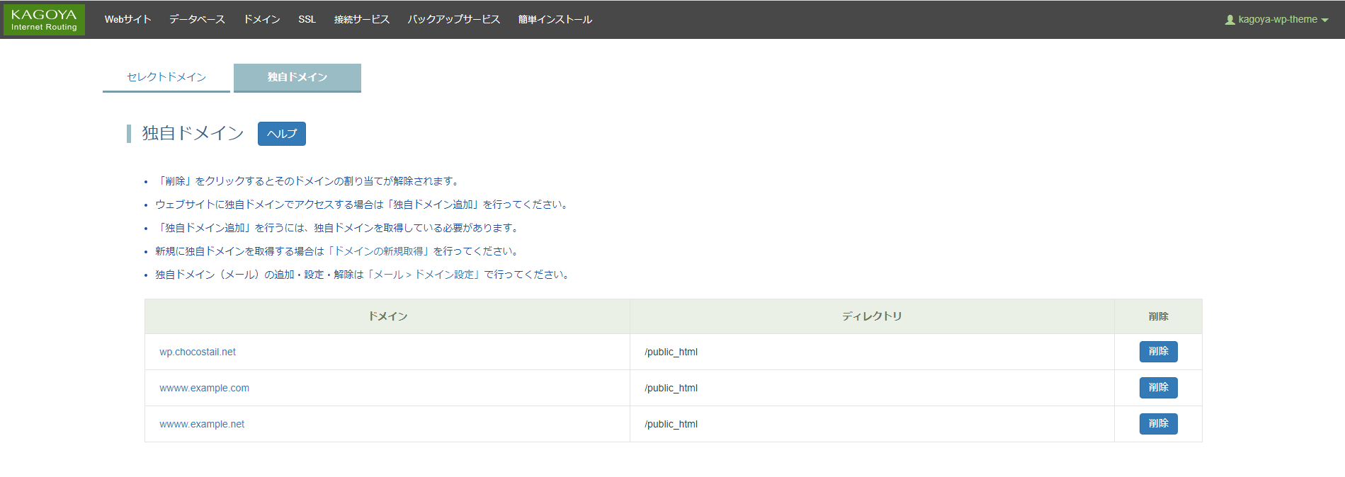The width and height of the screenshot is (1345, 477).
Task: Click the user icon beside kagoya-wp-theme
Action: (1230, 20)
